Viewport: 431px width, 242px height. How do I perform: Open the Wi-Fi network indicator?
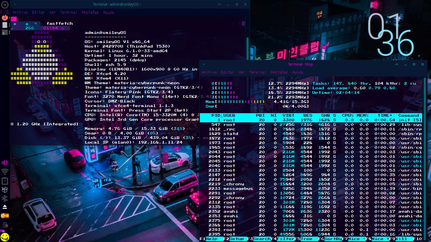pyautogui.click(x=5, y=172)
